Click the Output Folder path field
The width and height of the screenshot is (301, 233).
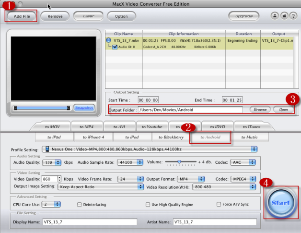click(190, 110)
